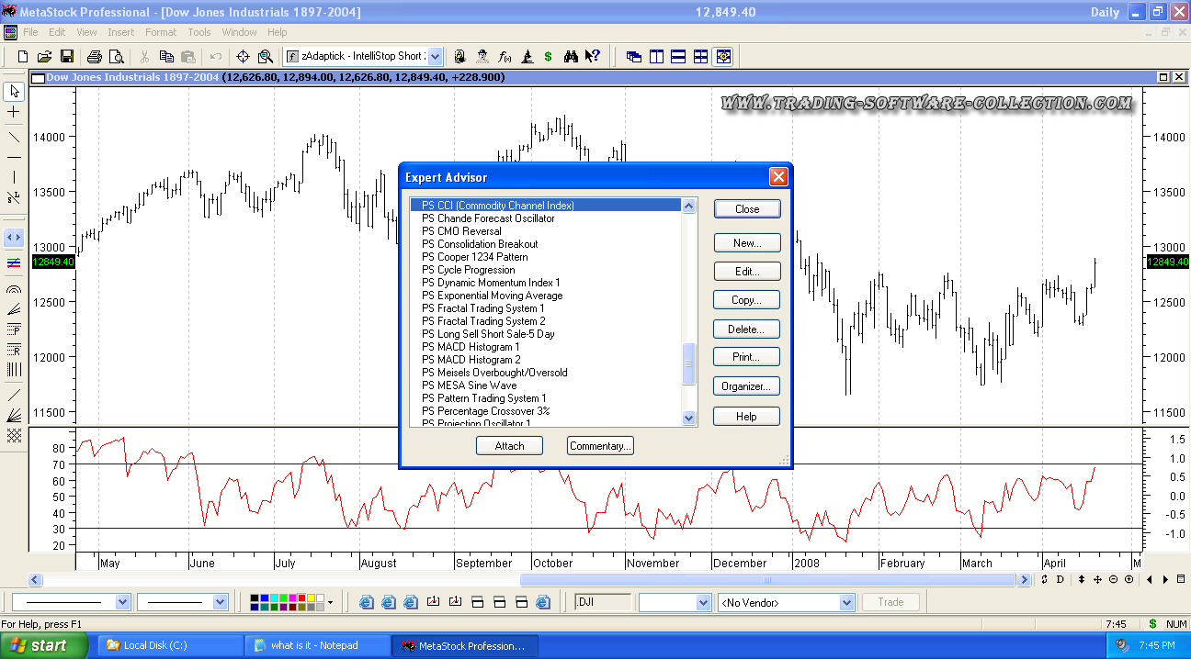Click the f(x) indicator builder icon
The height and width of the screenshot is (659, 1191).
[x=505, y=56]
